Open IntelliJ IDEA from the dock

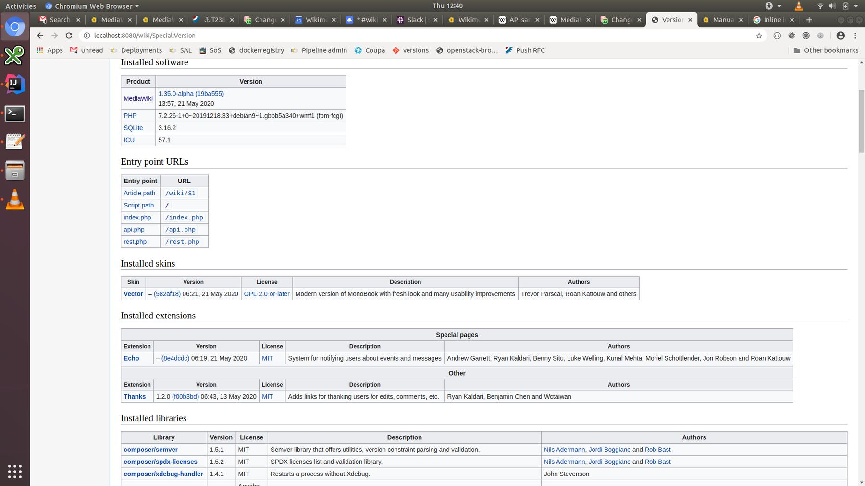click(x=14, y=85)
